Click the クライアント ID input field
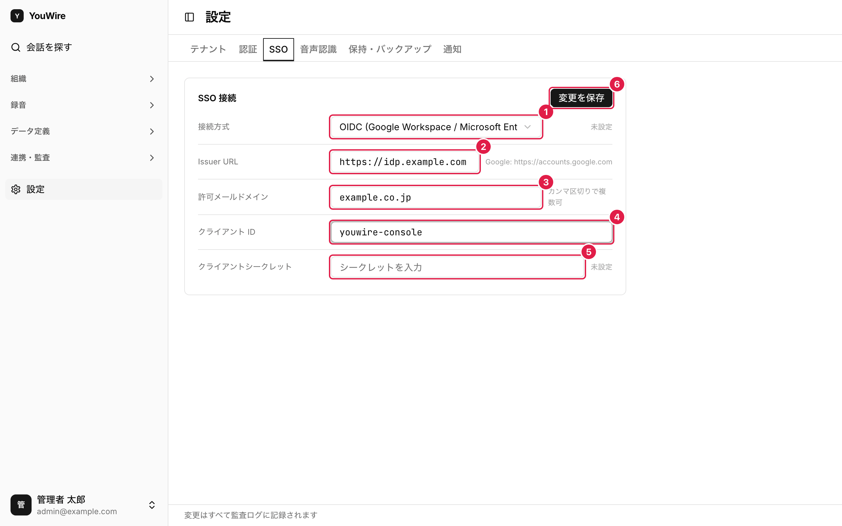 471,232
